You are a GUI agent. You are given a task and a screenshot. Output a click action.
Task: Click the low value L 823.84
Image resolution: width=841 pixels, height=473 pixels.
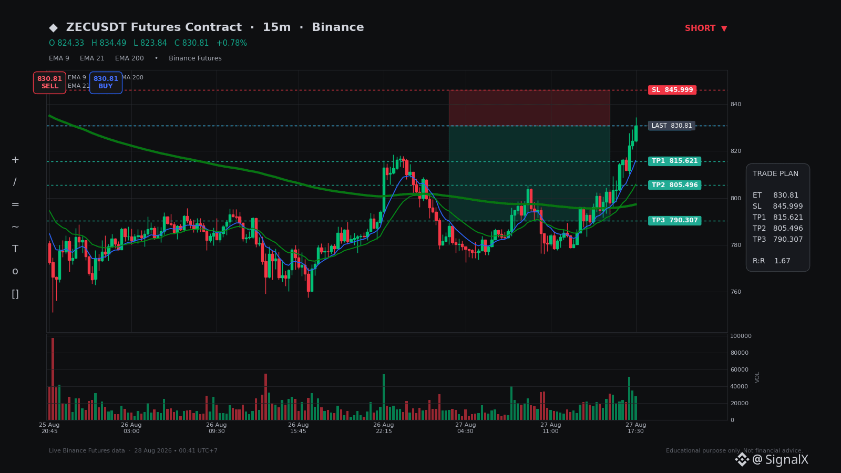(150, 43)
